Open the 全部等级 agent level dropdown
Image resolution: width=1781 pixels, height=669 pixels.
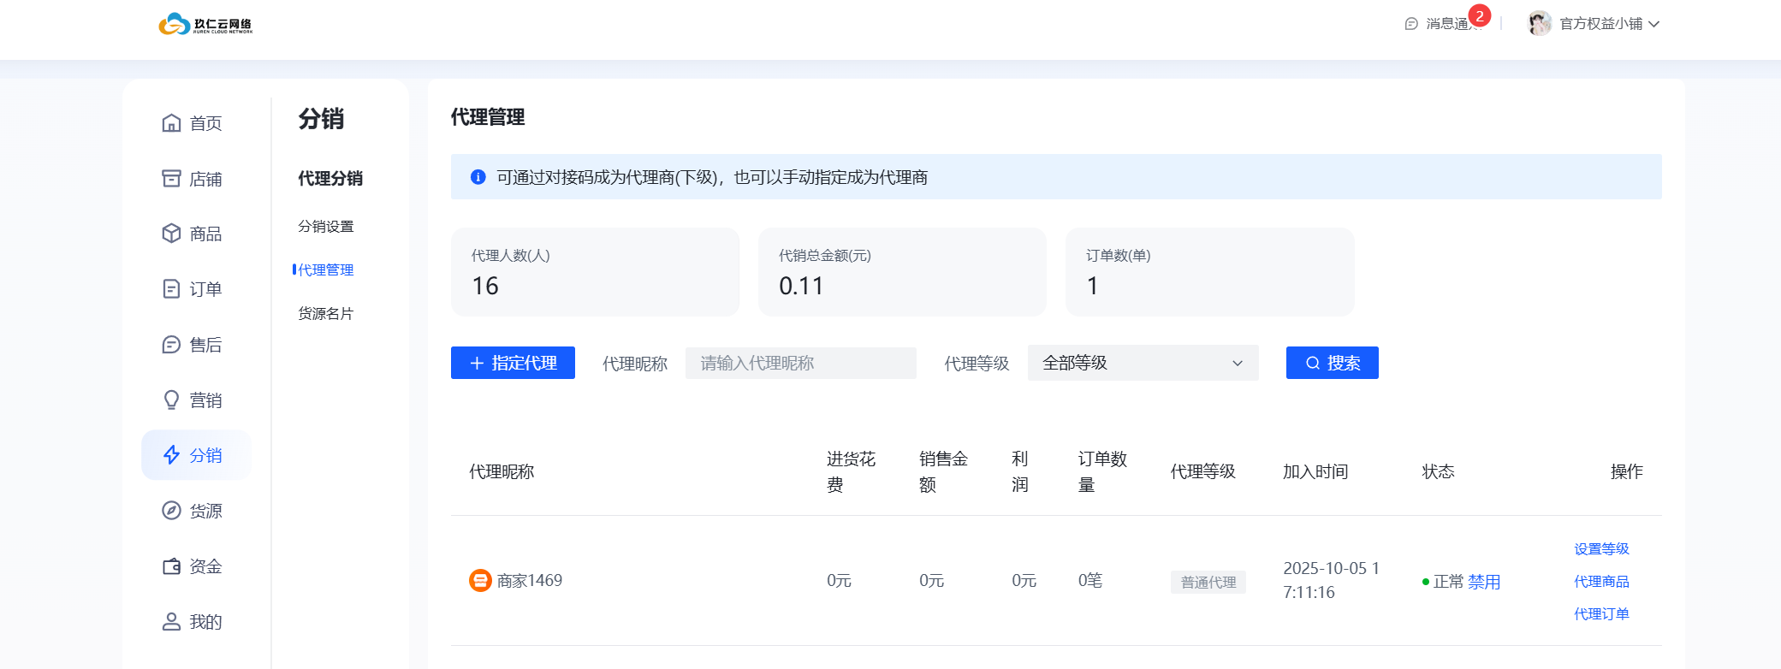pos(1143,363)
